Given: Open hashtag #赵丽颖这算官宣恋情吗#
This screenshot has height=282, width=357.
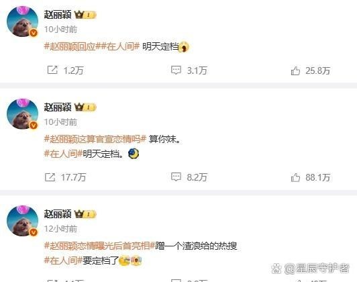Looking at the screenshot, I should tap(95, 139).
